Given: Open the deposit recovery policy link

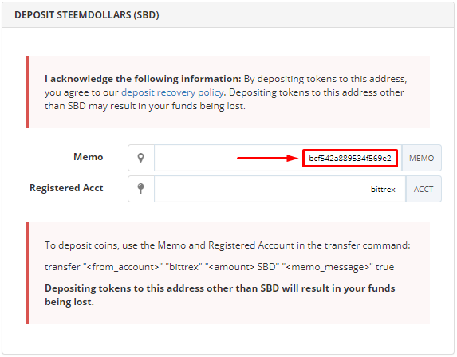Looking at the screenshot, I should pyautogui.click(x=172, y=92).
